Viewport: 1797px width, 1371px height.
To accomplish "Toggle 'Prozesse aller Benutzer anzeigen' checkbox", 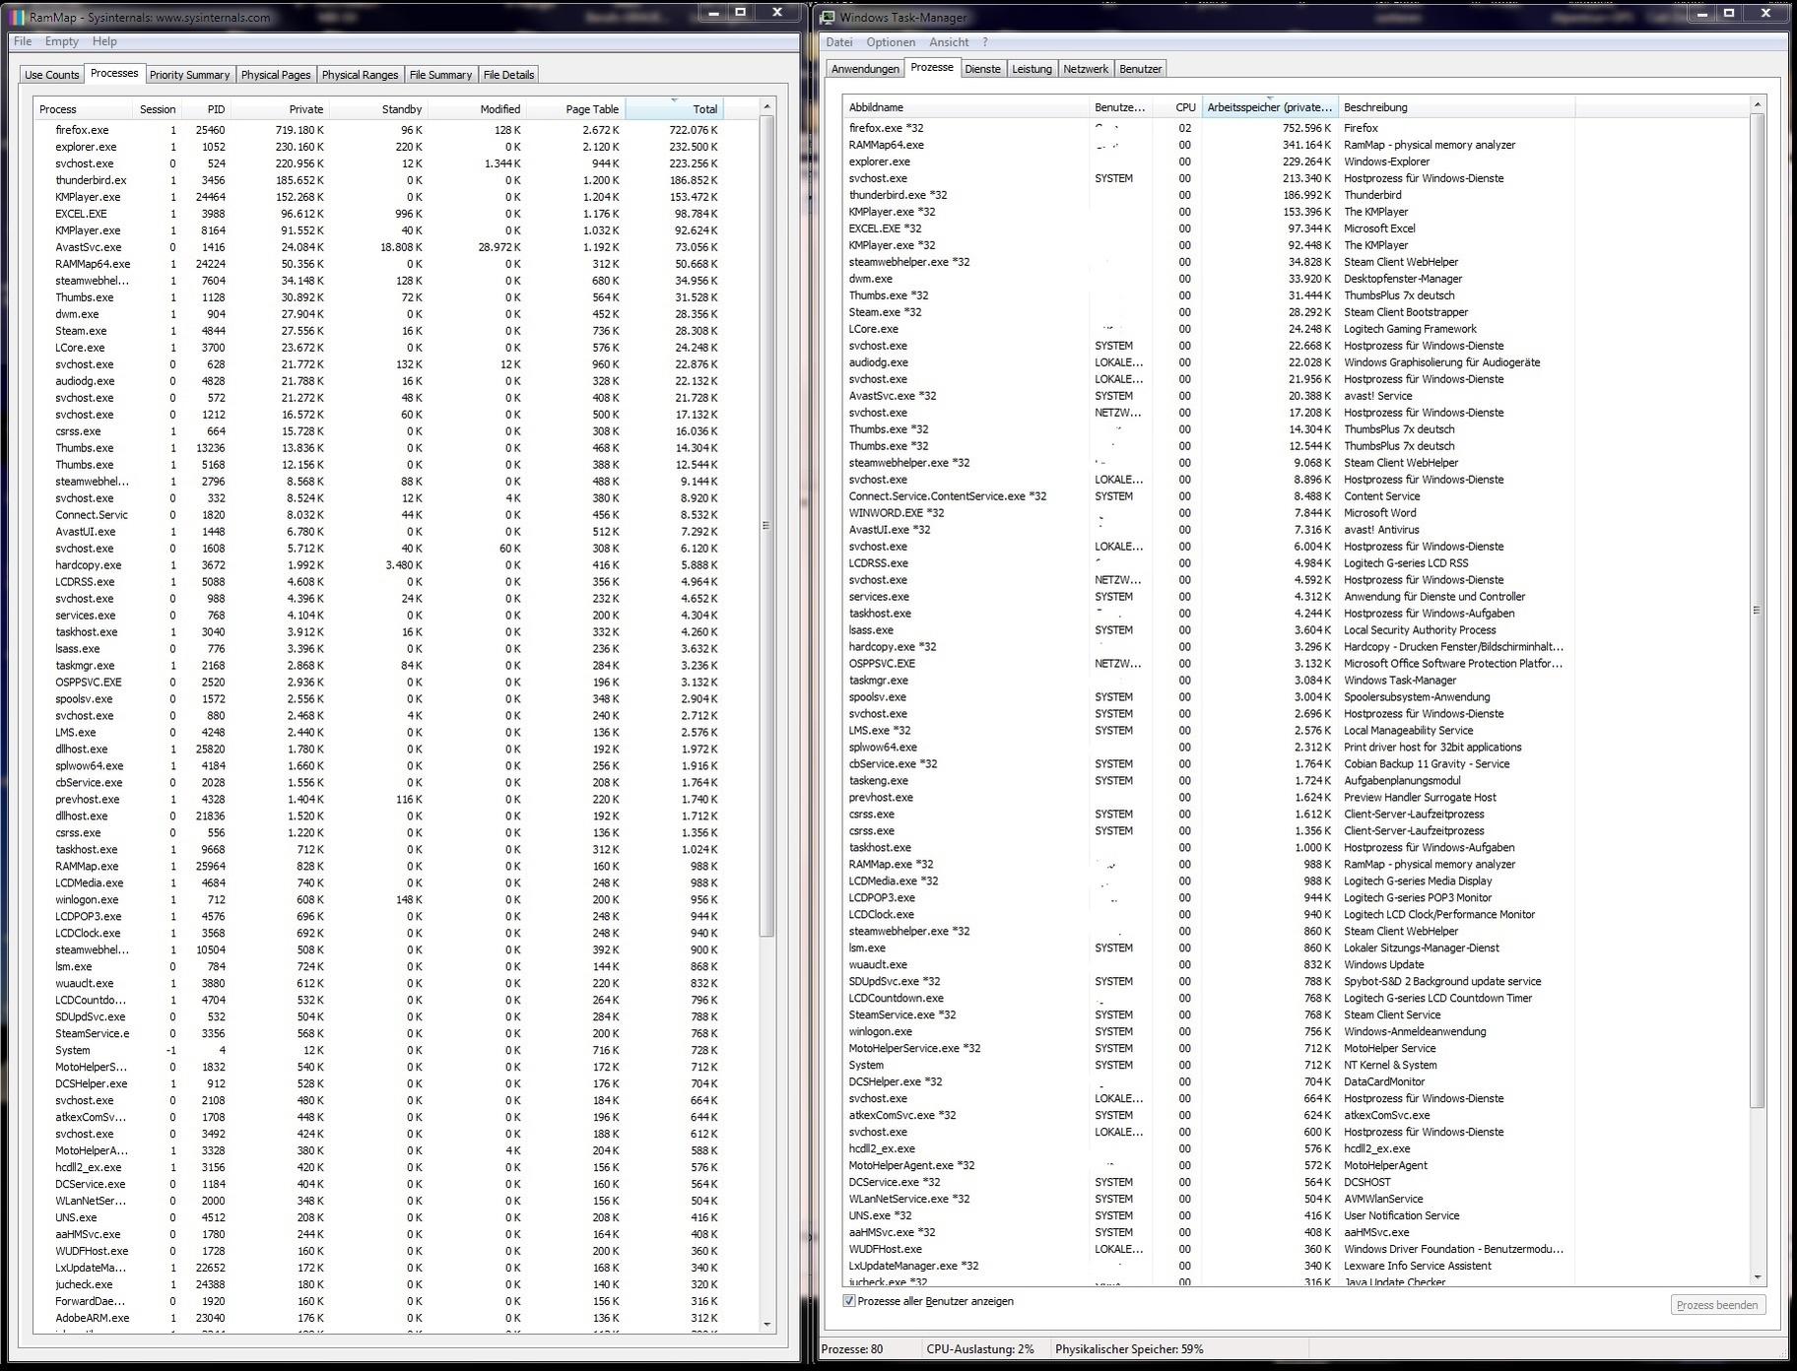I will click(x=849, y=1301).
